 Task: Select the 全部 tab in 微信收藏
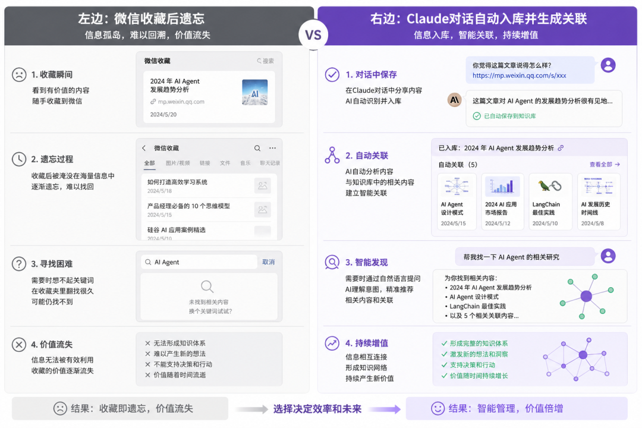pos(149,163)
